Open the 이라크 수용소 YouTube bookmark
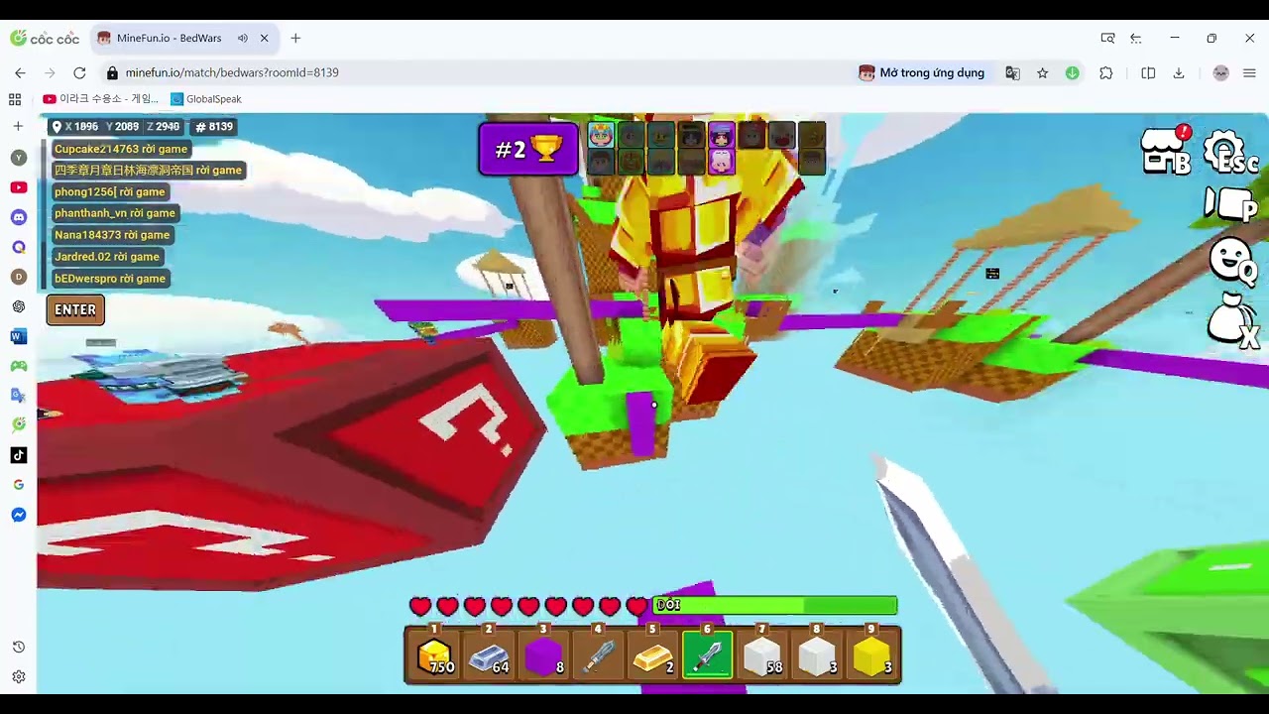Image resolution: width=1269 pixels, height=714 pixels. pos(101,99)
